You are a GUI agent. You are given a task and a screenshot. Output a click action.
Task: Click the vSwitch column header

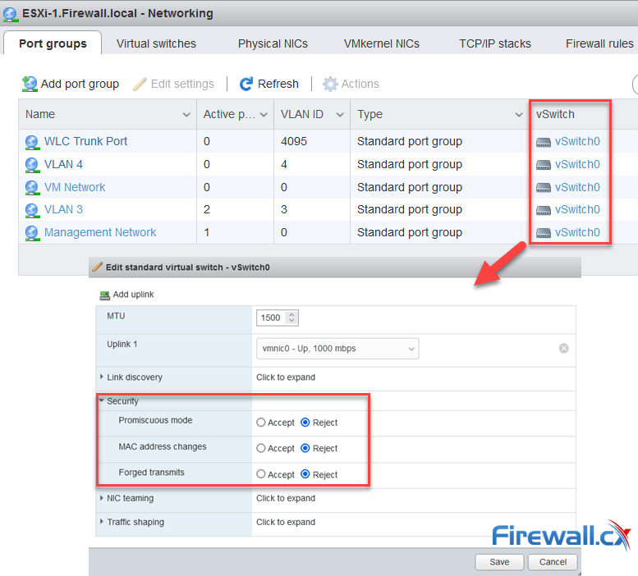click(x=555, y=114)
